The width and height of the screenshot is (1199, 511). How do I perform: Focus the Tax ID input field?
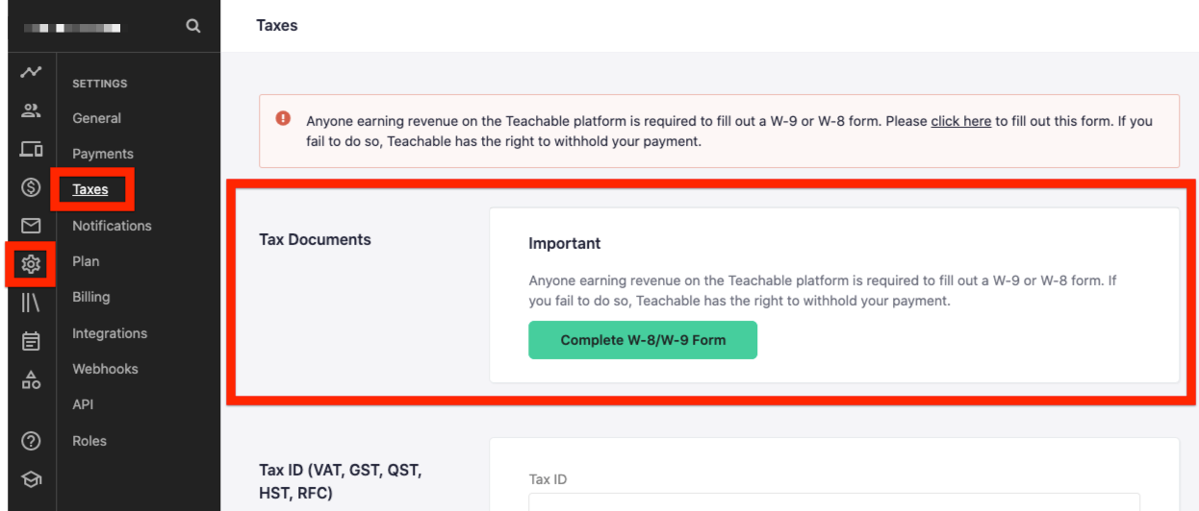coord(834,501)
